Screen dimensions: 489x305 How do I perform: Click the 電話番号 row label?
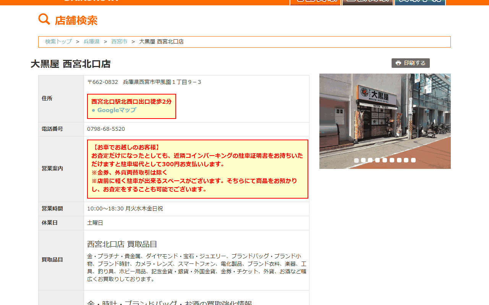(x=52, y=129)
